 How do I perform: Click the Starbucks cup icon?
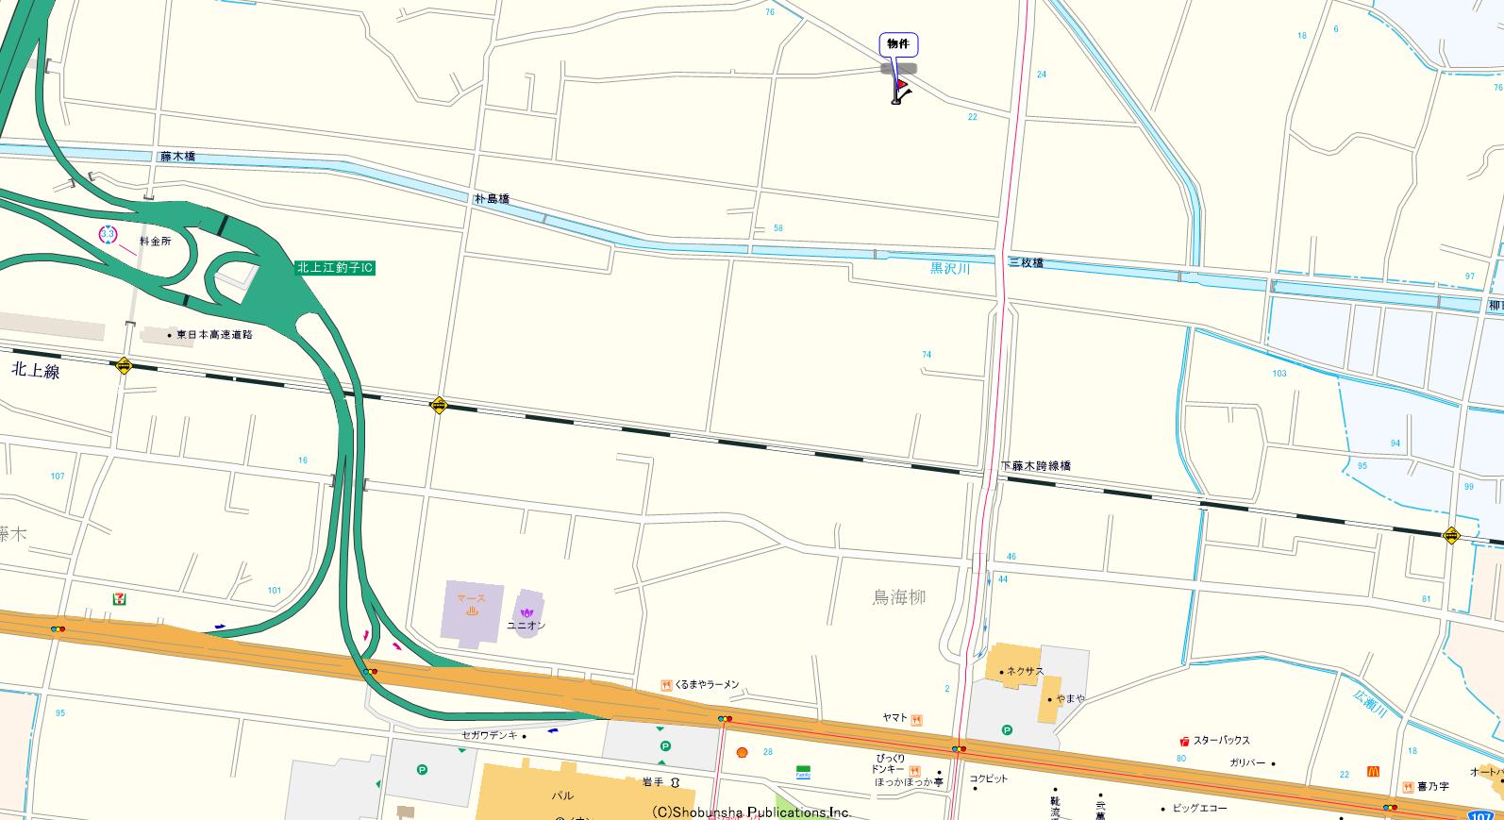[1184, 742]
